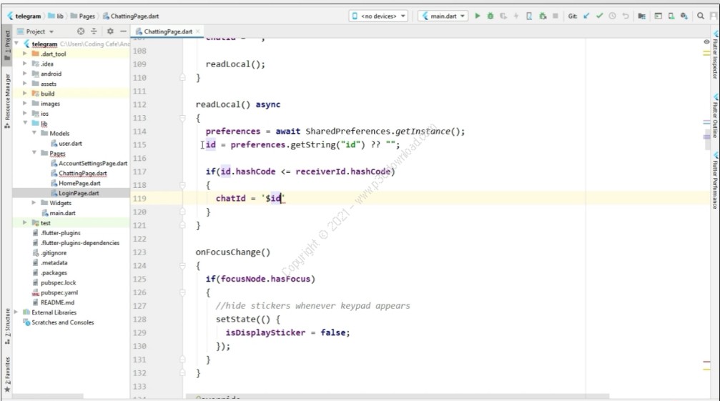Toggle the Flutter Outline side panel
Screen dimensions: 720x401
(715, 116)
